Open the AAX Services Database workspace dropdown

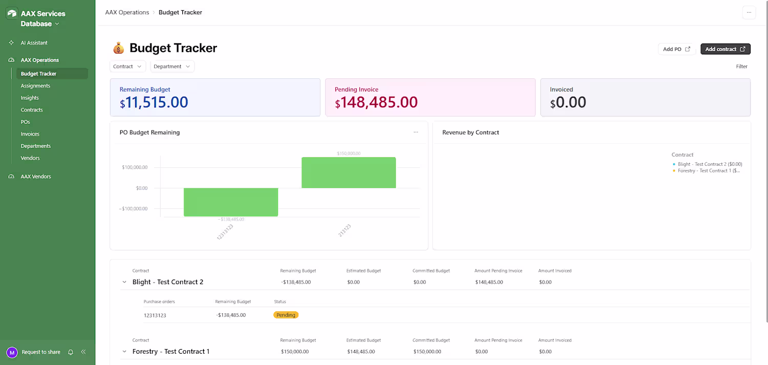click(57, 24)
